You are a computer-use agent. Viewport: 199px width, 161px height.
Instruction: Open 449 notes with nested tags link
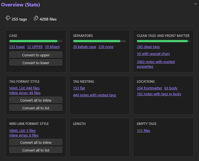94,95
